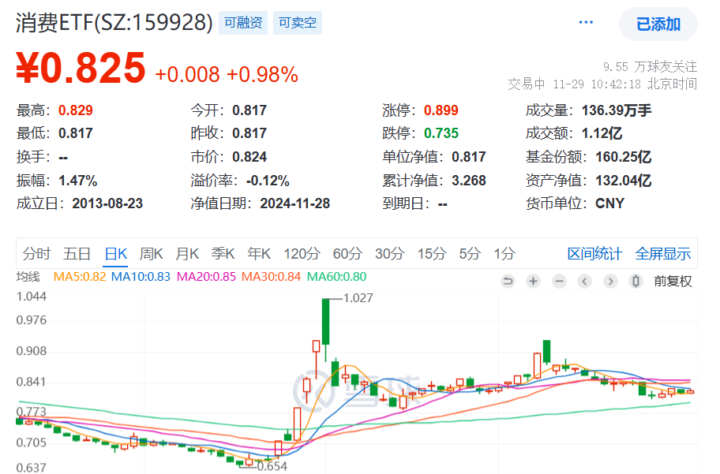Click the 最高 value 0.829
Image resolution: width=720 pixels, height=474 pixels.
(75, 110)
